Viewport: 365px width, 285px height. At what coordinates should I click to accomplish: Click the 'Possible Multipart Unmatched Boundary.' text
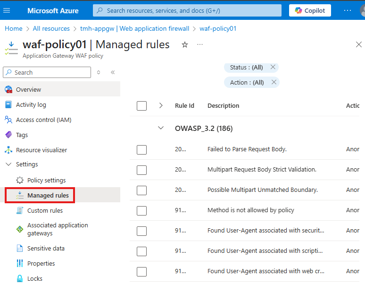[x=263, y=190]
